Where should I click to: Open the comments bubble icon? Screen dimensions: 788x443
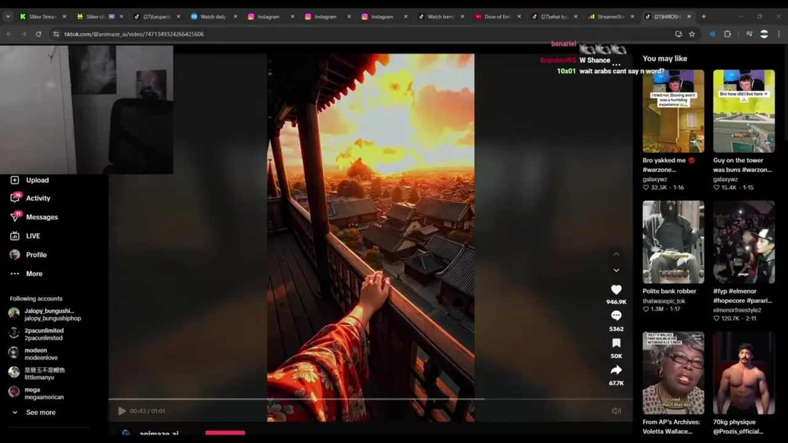(x=616, y=316)
